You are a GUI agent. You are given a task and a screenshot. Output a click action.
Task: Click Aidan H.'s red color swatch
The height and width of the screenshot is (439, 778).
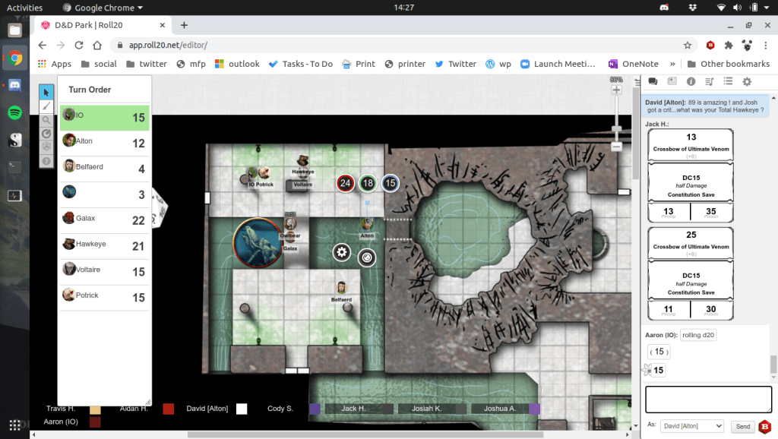pos(169,409)
